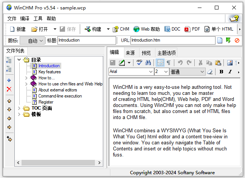This screenshot has width=245, height=178.
Task: Move item right with the right arrow
Action: click(x=9, y=127)
